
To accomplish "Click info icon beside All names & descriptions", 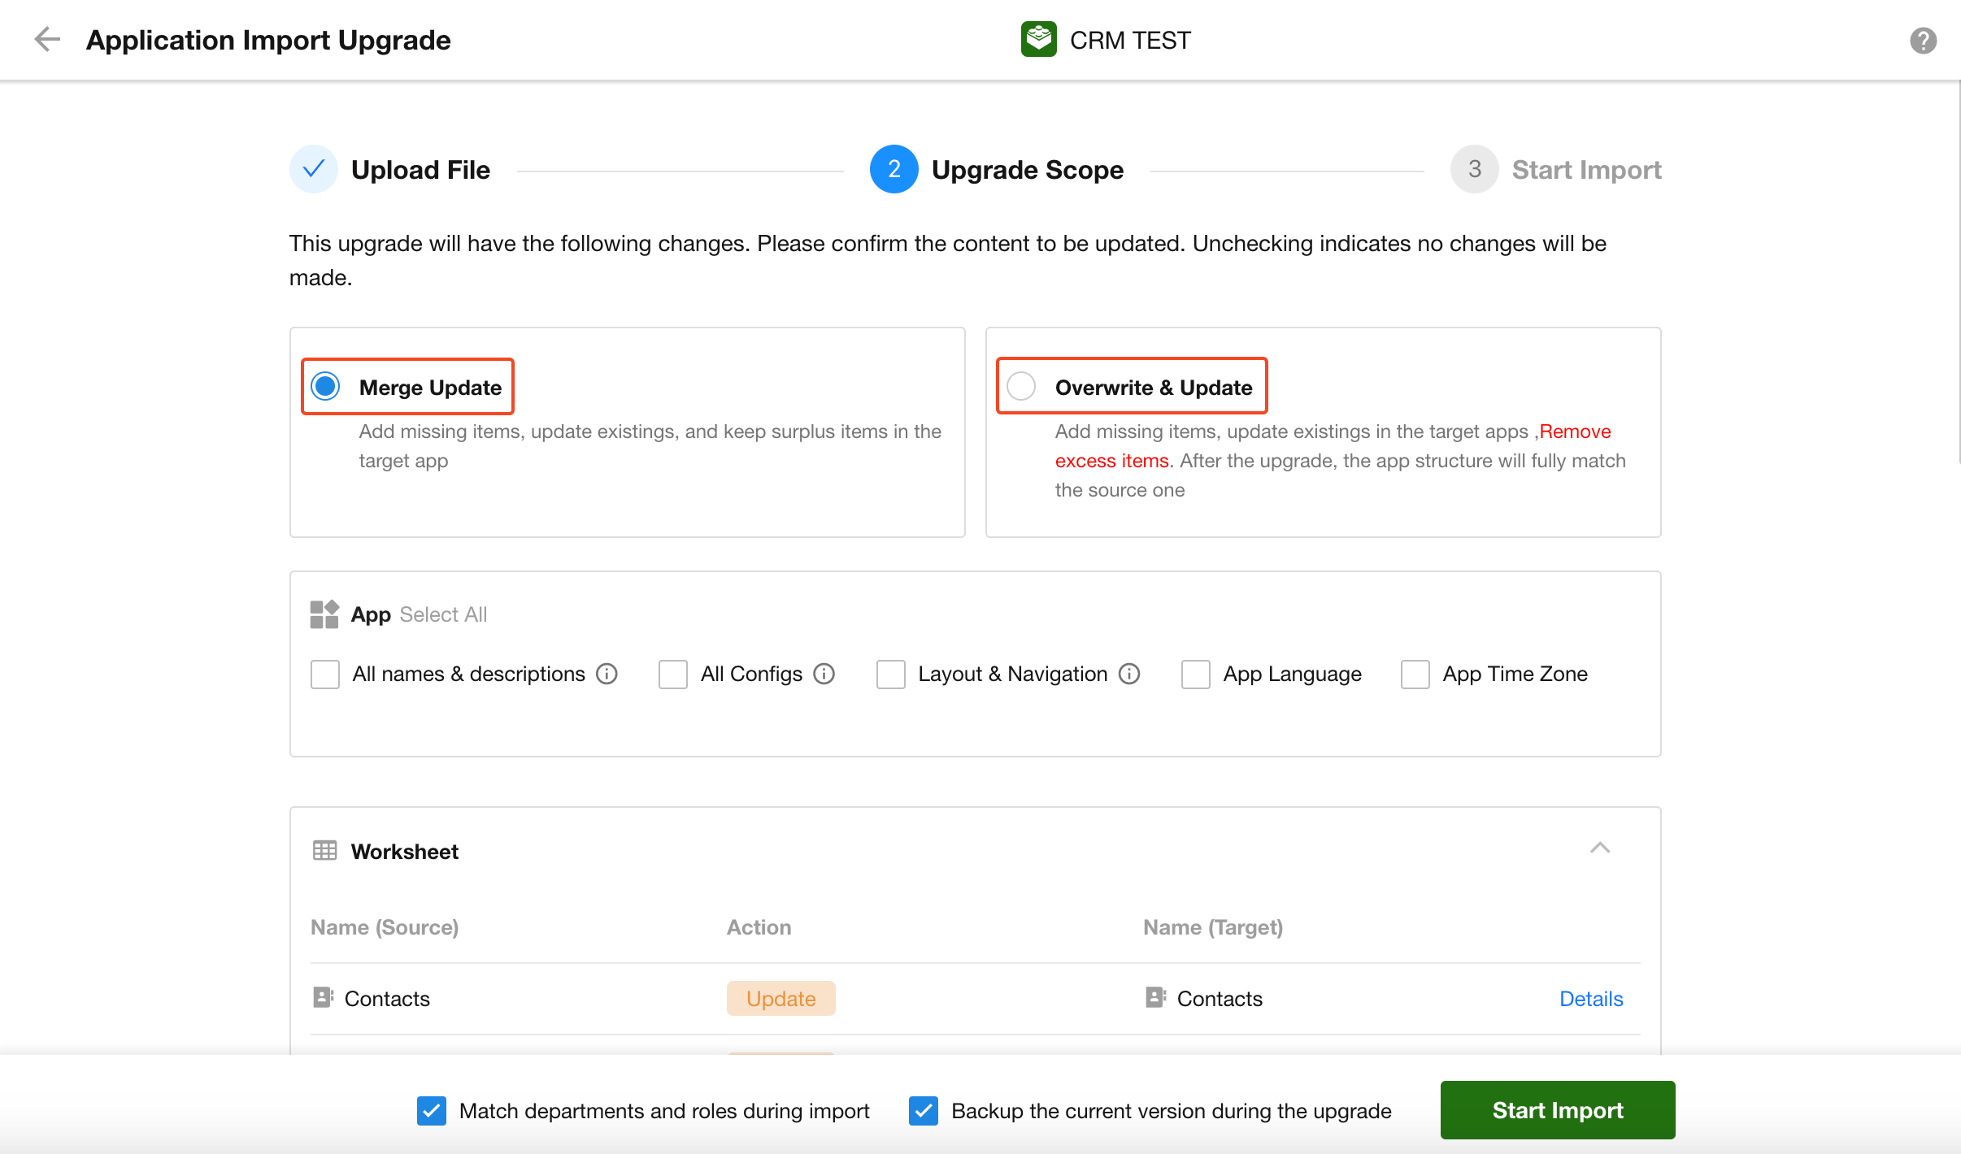I will [607, 674].
